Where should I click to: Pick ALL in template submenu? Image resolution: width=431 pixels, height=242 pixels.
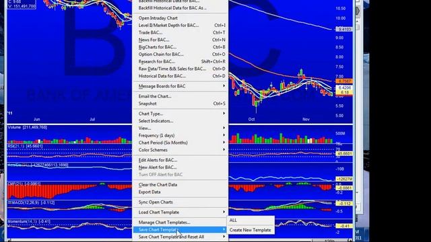click(x=251, y=220)
